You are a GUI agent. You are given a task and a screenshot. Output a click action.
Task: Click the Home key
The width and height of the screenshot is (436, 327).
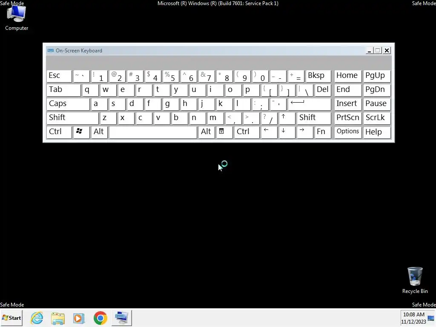348,76
